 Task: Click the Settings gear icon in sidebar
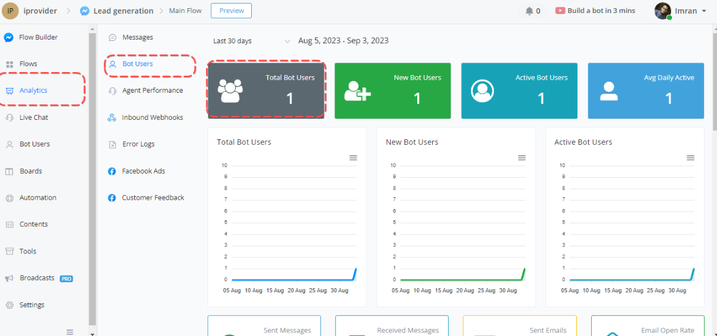[9, 305]
